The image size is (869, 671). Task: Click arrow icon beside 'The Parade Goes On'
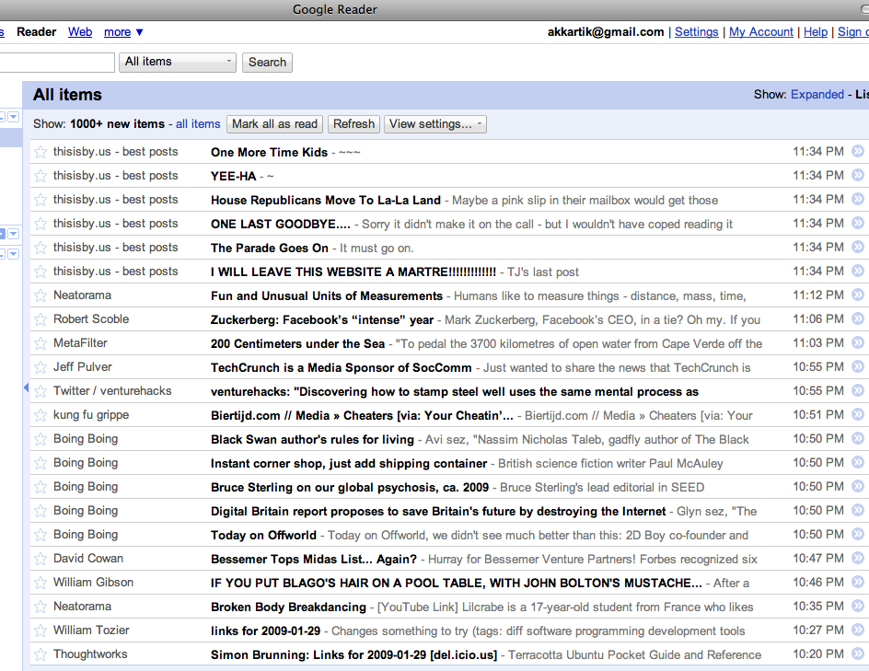(x=857, y=247)
